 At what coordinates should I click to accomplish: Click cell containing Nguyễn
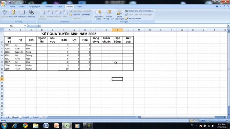(20, 52)
